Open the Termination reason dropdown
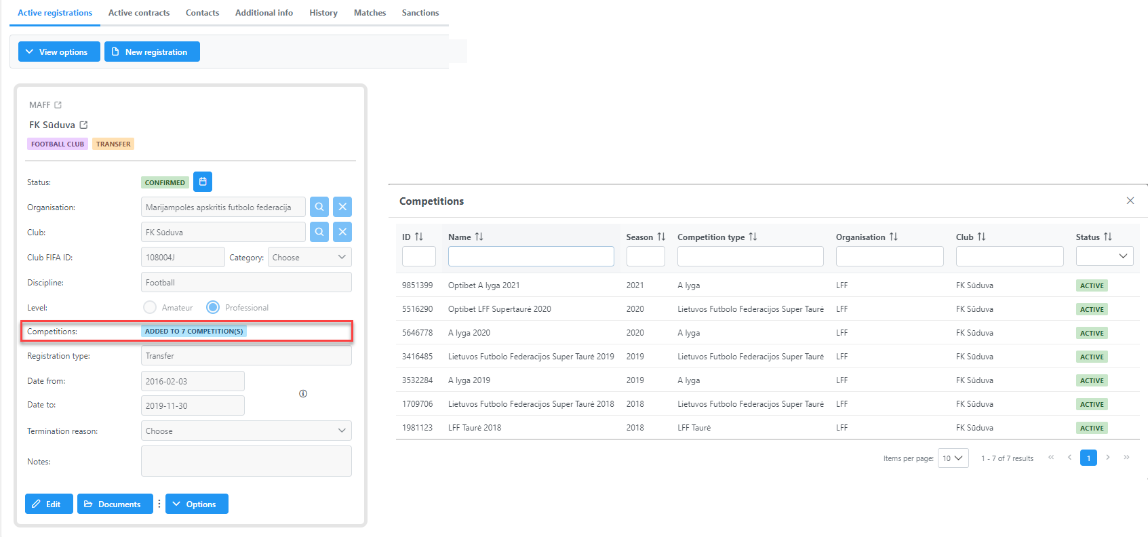Screen dimensions: 1148x537 (x=246, y=431)
